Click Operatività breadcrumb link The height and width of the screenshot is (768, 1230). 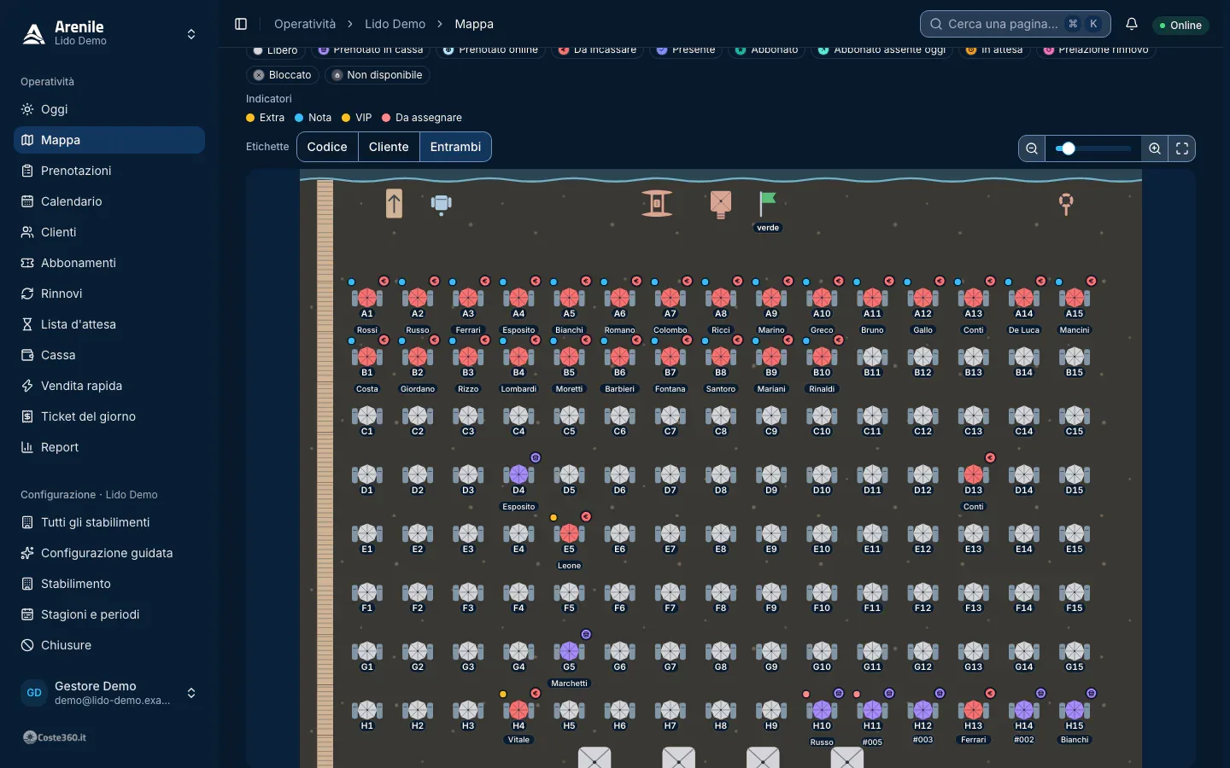[x=305, y=24]
